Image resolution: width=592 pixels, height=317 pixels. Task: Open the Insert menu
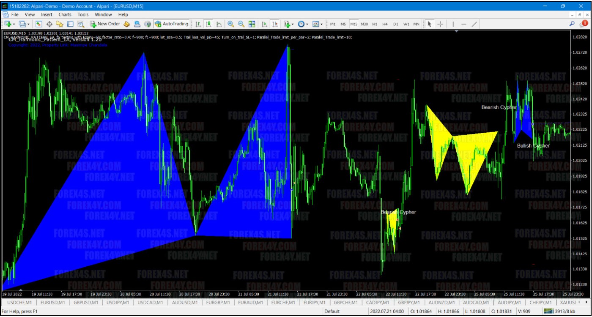(47, 14)
